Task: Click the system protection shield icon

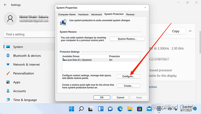Action: [x=63, y=22]
